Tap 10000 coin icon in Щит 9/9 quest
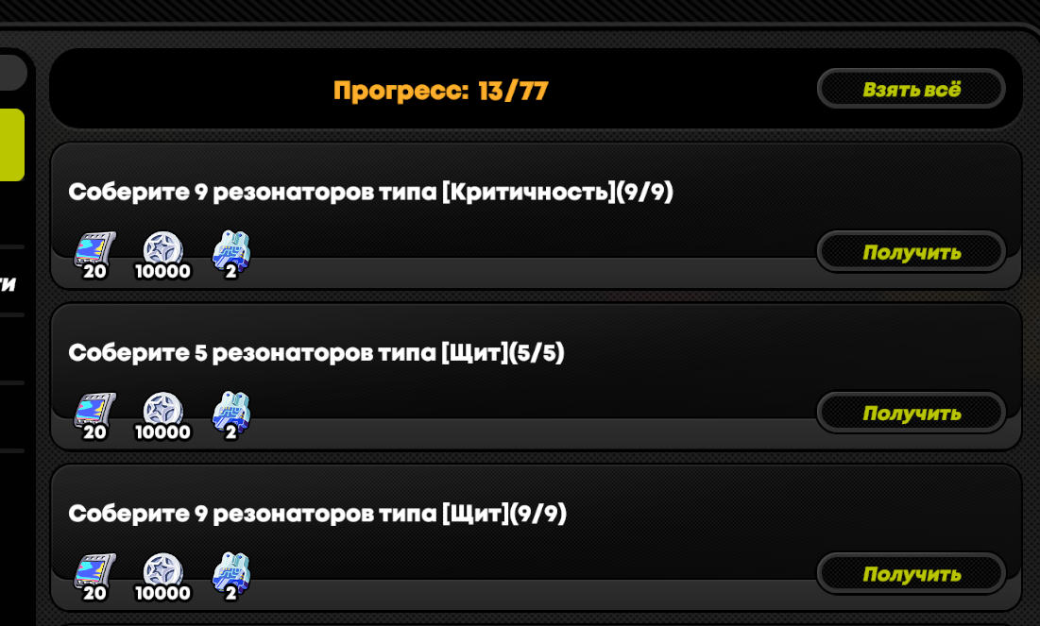1040x626 pixels. [162, 577]
